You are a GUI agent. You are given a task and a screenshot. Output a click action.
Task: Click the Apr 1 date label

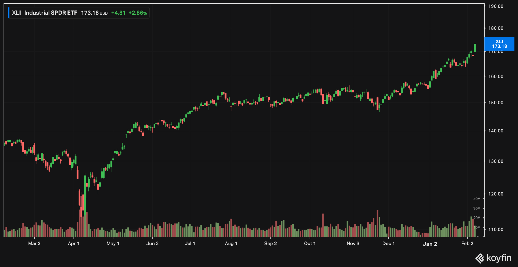(74, 244)
